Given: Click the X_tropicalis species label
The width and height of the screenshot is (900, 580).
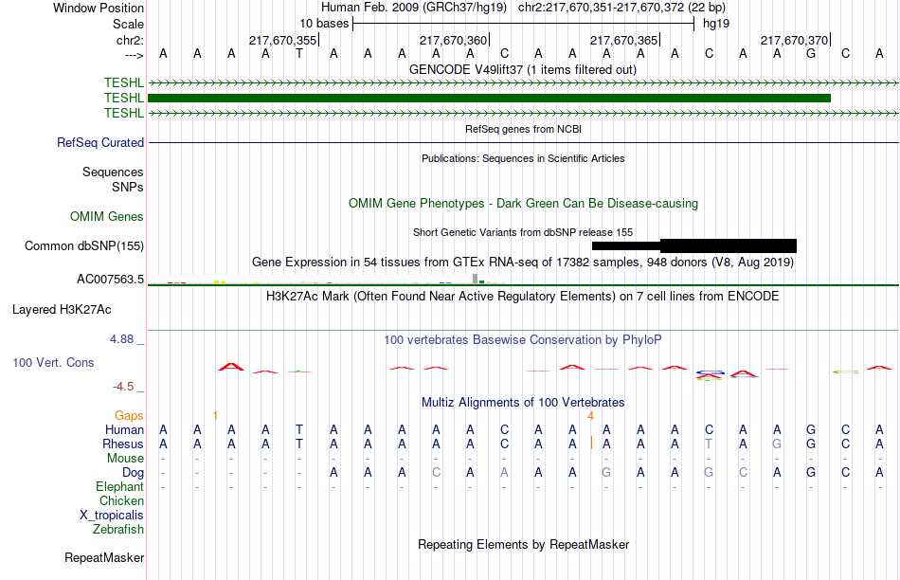Looking at the screenshot, I should point(112,516).
